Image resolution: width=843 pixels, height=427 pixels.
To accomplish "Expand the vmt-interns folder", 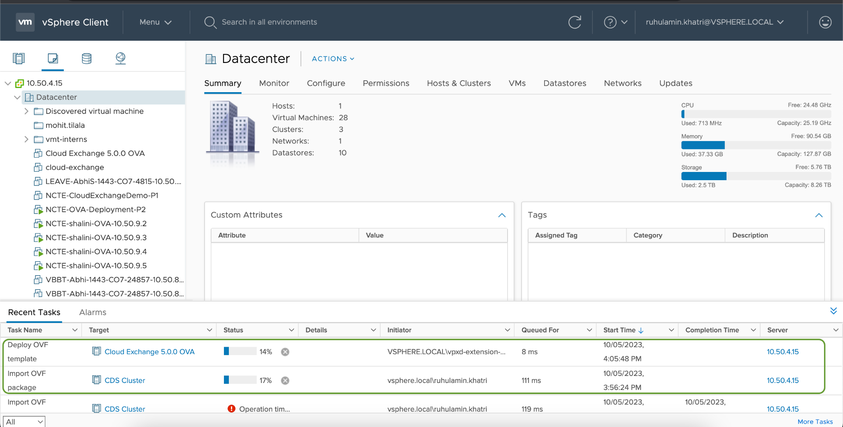I will pos(26,139).
